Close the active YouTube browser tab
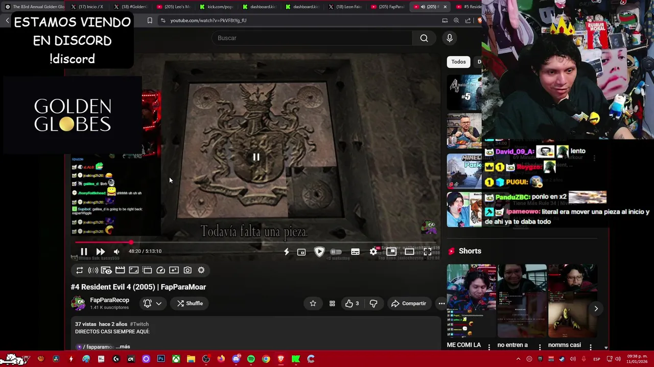The image size is (654, 367). click(x=445, y=7)
